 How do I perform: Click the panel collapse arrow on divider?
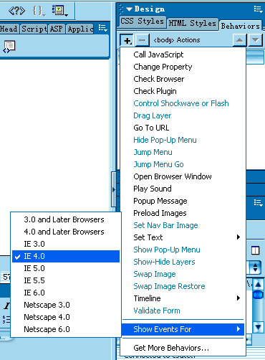click(x=114, y=189)
